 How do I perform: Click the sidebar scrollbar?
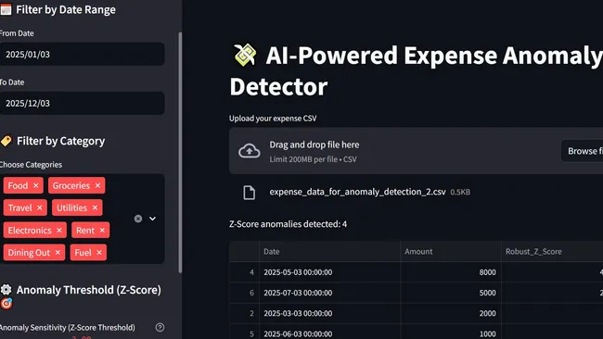[180, 153]
